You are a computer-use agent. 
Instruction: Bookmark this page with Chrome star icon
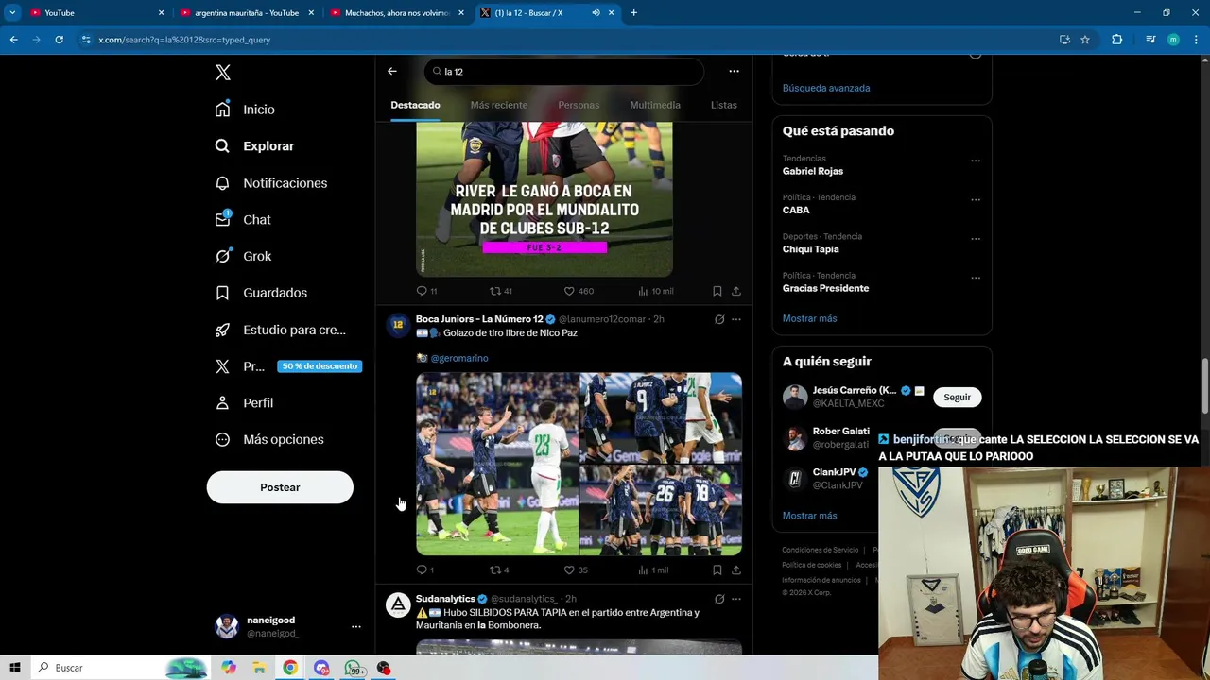tap(1085, 40)
